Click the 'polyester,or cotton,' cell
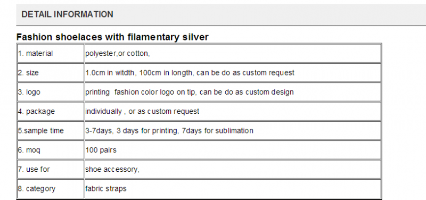The width and height of the screenshot is (426, 200). tap(233, 54)
